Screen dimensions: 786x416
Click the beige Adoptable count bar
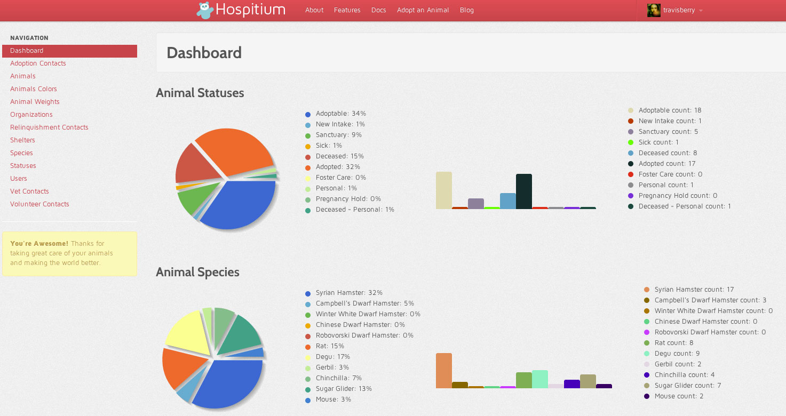pyautogui.click(x=444, y=190)
